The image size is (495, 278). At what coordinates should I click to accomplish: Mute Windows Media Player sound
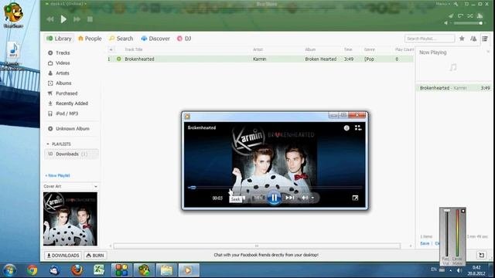click(304, 198)
